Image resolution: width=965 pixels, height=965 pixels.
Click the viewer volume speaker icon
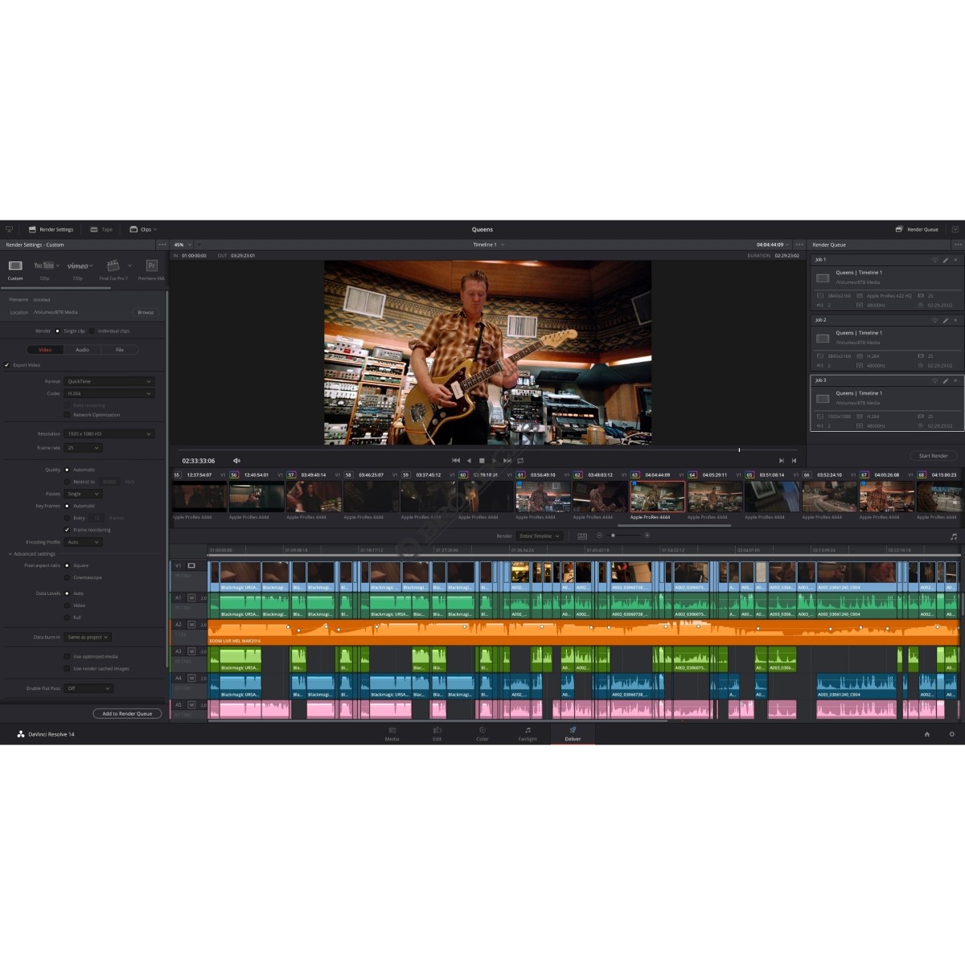(236, 461)
